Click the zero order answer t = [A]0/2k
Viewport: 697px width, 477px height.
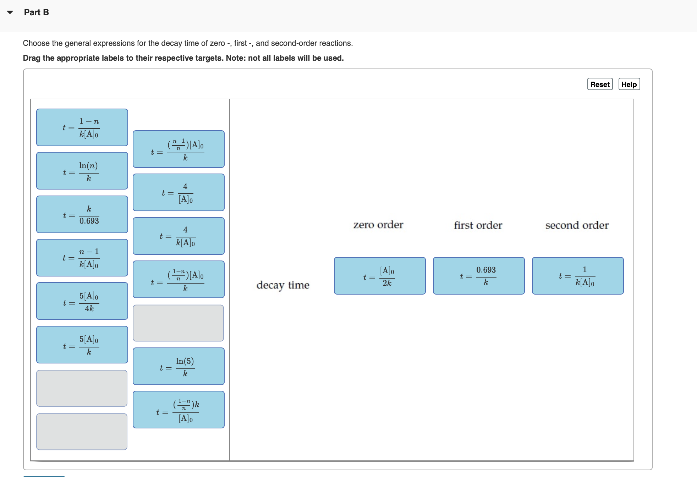[x=379, y=276]
